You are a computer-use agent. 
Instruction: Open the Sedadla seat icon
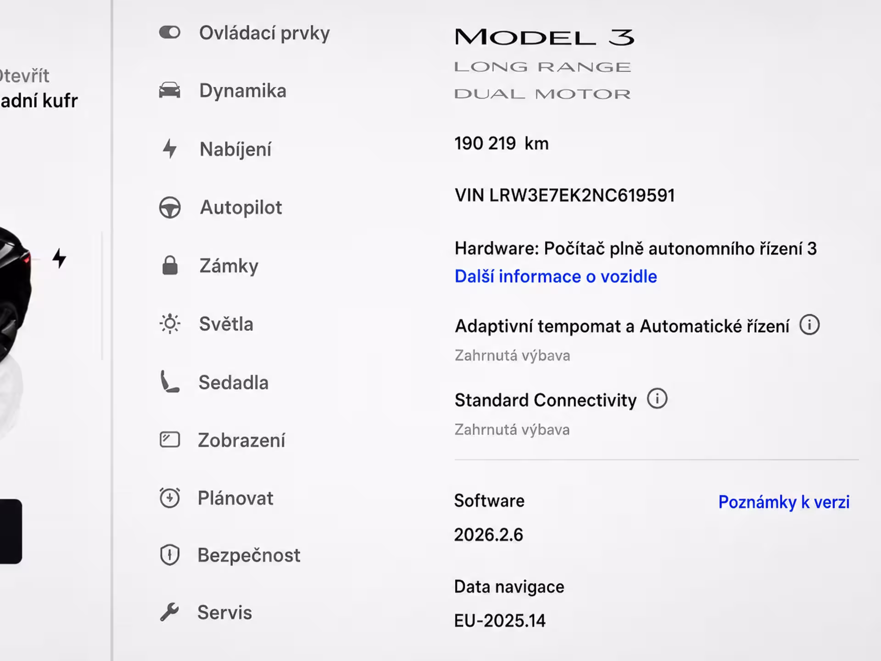pos(170,382)
